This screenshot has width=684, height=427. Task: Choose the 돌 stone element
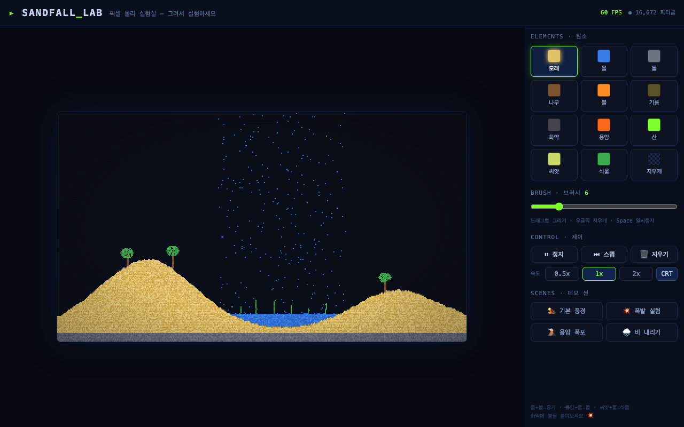coord(654,61)
